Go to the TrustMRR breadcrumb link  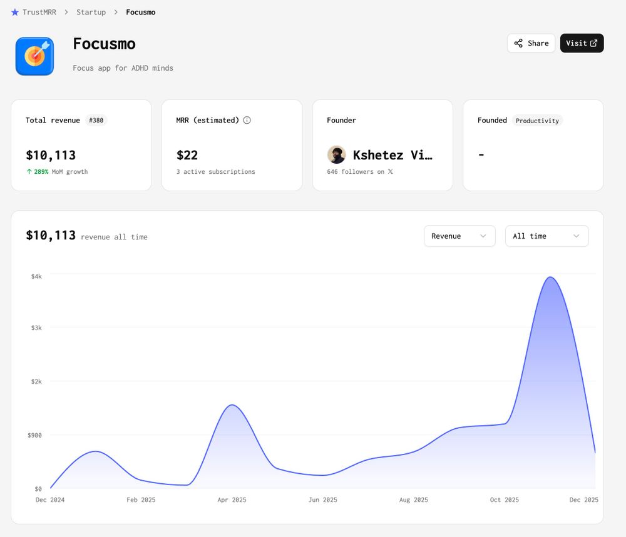pos(39,13)
